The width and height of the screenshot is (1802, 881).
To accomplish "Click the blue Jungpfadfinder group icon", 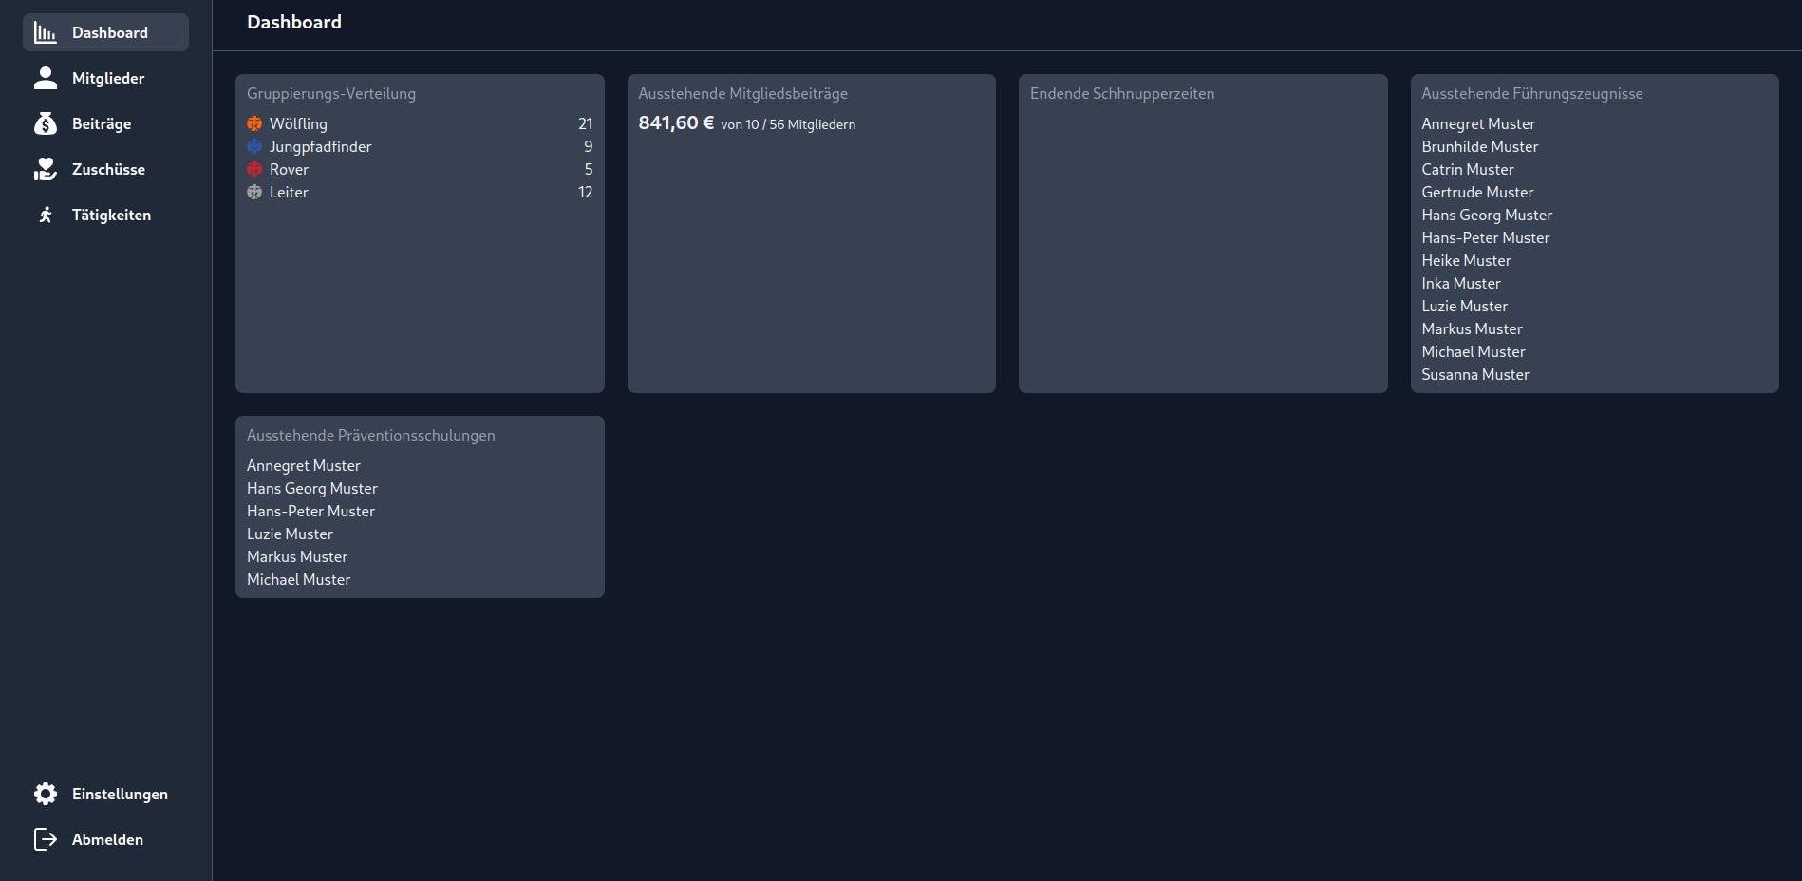I will click(254, 146).
